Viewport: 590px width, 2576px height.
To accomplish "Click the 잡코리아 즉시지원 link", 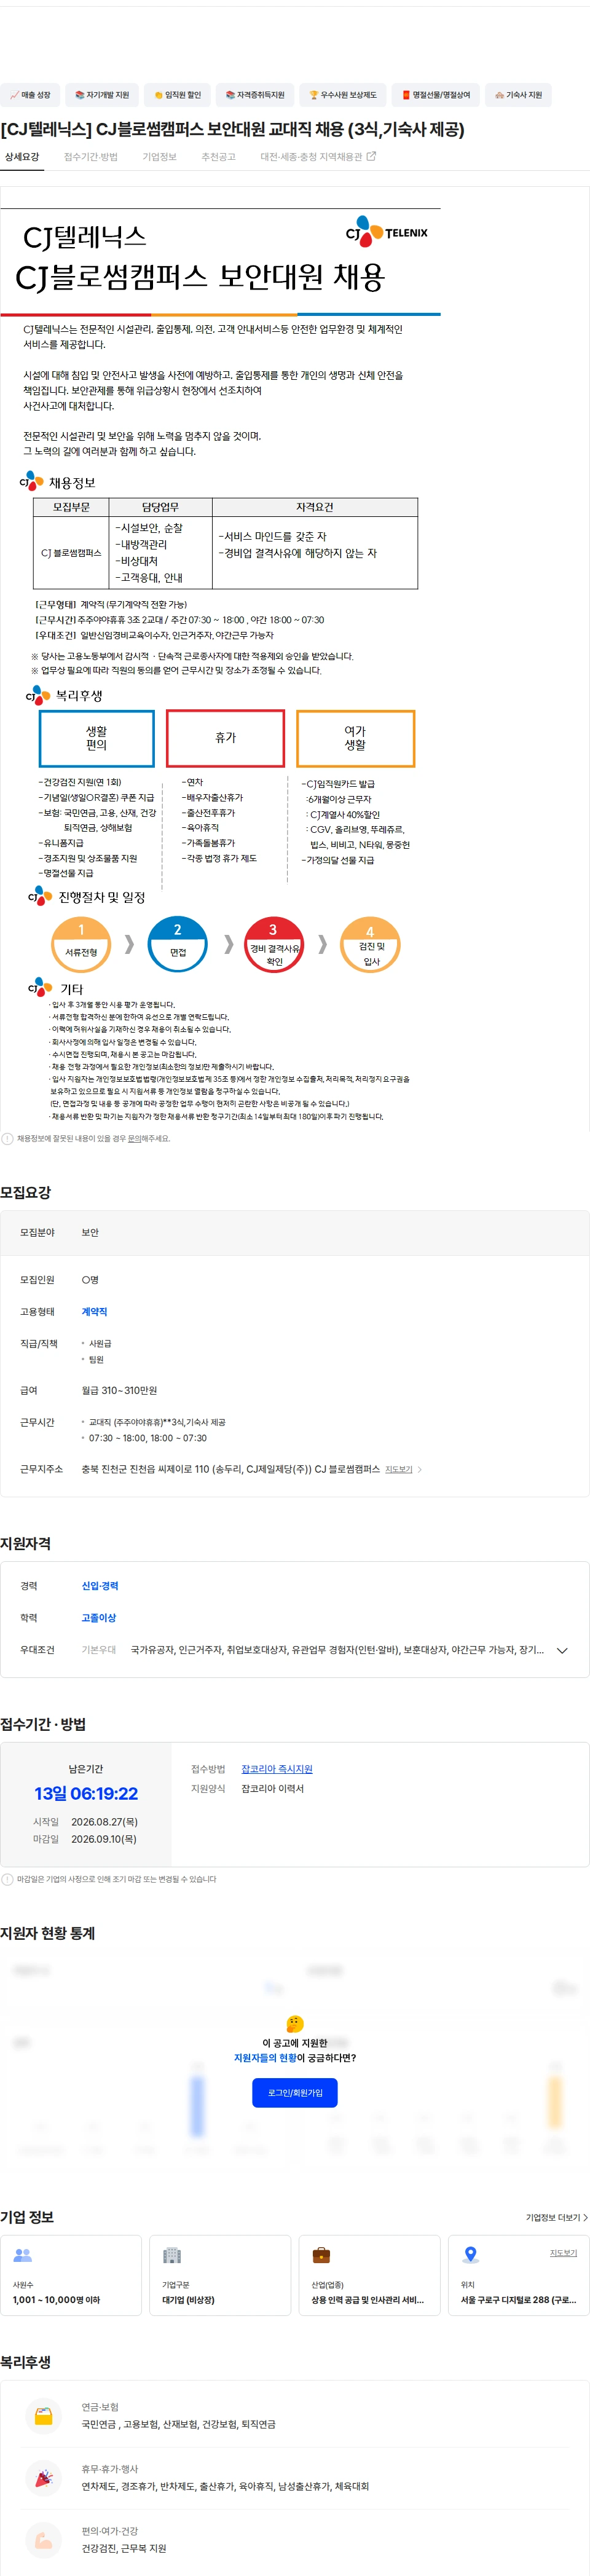I will [277, 1769].
